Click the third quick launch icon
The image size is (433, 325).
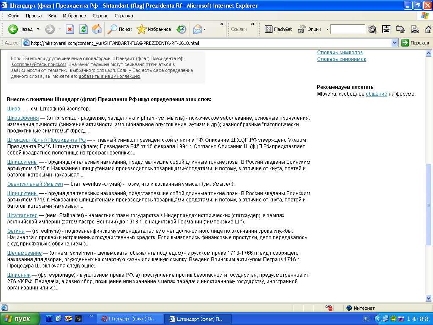[x=68, y=319]
